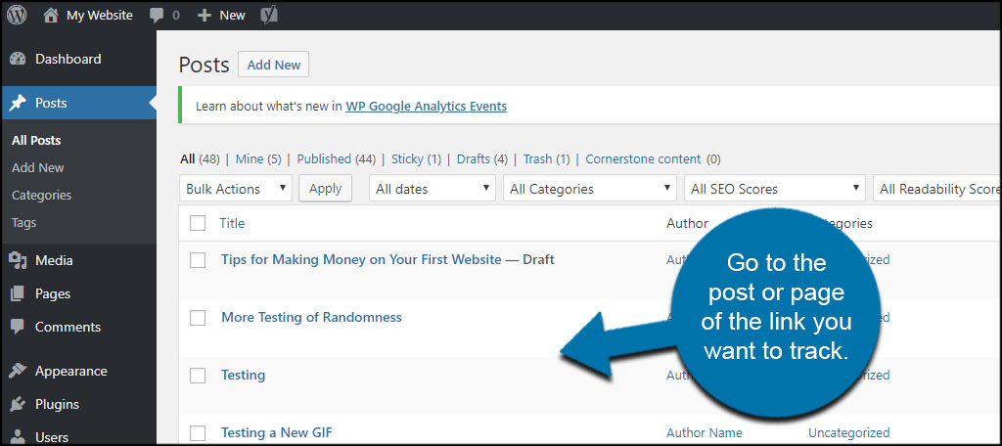Check the box for More Testing of Randomness
Viewport: 1002px width, 446px height.
pos(198,318)
